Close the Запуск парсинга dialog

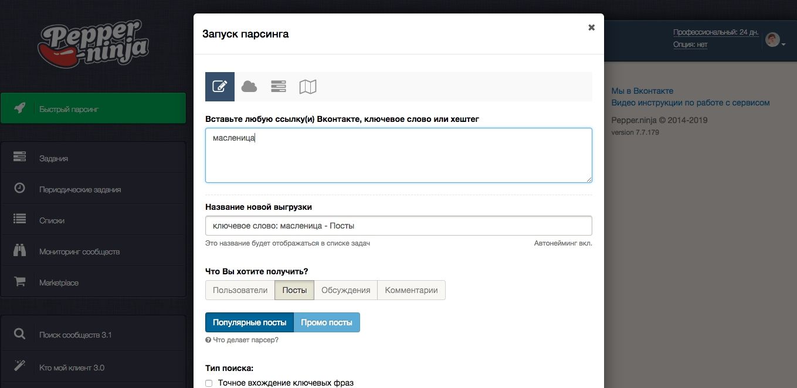[x=592, y=27]
